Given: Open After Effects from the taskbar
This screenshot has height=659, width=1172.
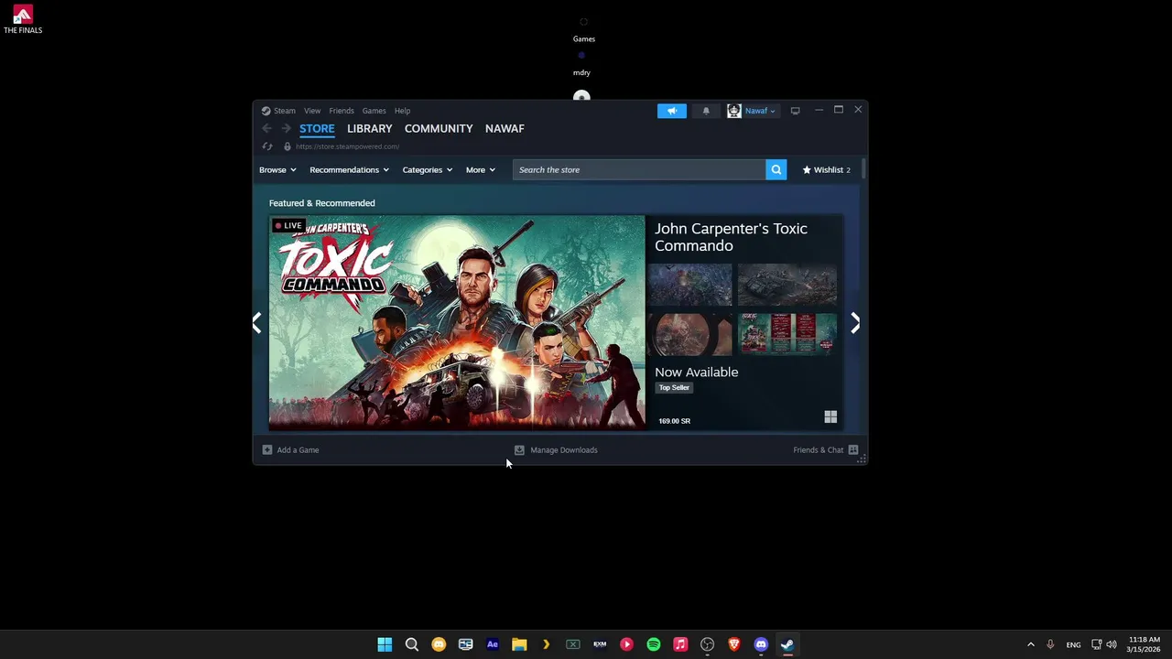Looking at the screenshot, I should pyautogui.click(x=493, y=644).
